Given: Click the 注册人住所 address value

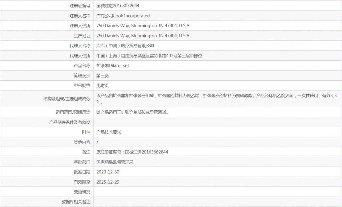Looking at the screenshot, I should [x=143, y=26].
